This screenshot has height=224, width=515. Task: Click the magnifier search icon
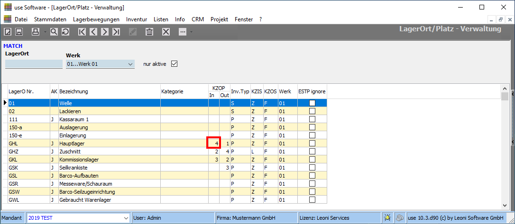[x=54, y=32]
